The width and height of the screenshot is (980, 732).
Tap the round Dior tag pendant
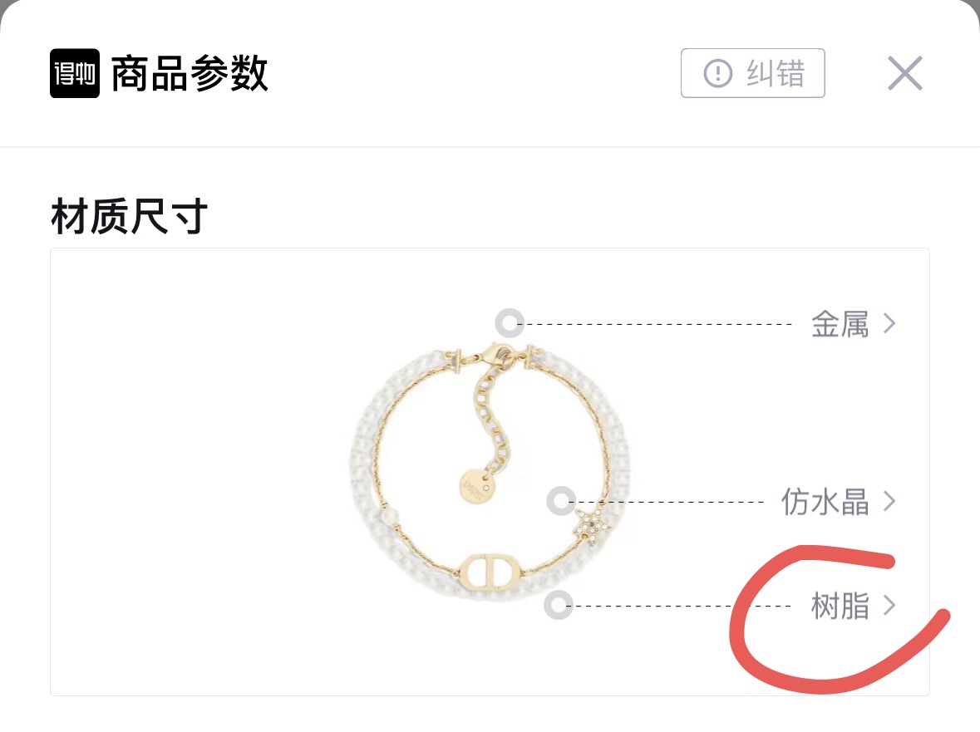coord(476,486)
